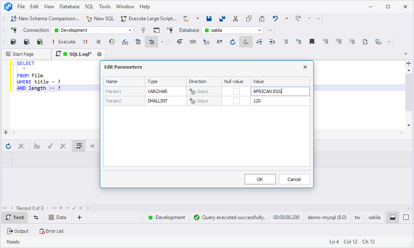Toggle a bookmark on the current line
Image resolution: width=414 pixels, height=248 pixels.
click(312, 42)
